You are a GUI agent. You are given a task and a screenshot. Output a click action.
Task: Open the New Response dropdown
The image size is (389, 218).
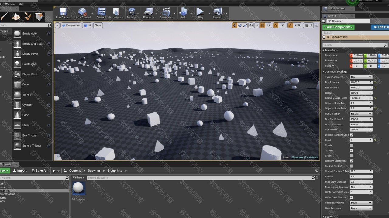[x=361, y=208]
